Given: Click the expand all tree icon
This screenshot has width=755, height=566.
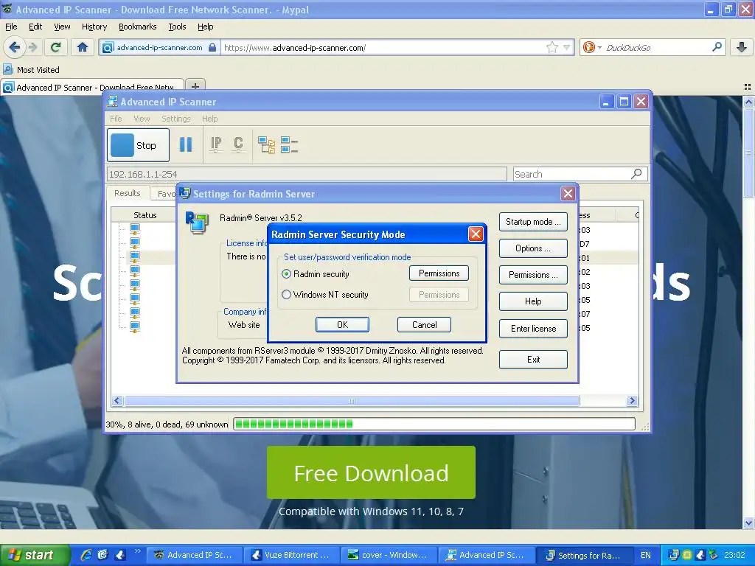Looking at the screenshot, I should (x=266, y=144).
